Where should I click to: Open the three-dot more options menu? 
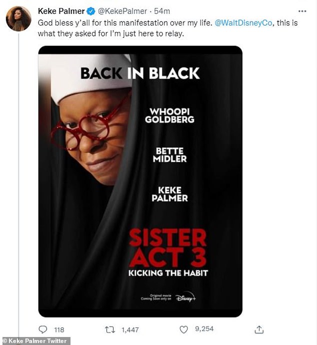[302, 11]
